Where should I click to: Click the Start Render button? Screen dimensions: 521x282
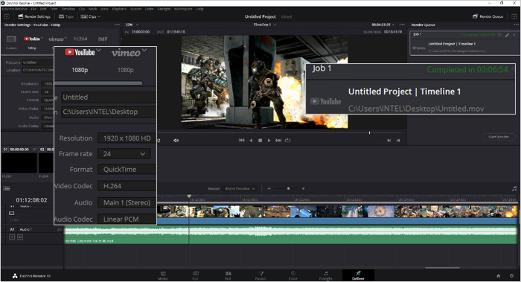(499, 137)
